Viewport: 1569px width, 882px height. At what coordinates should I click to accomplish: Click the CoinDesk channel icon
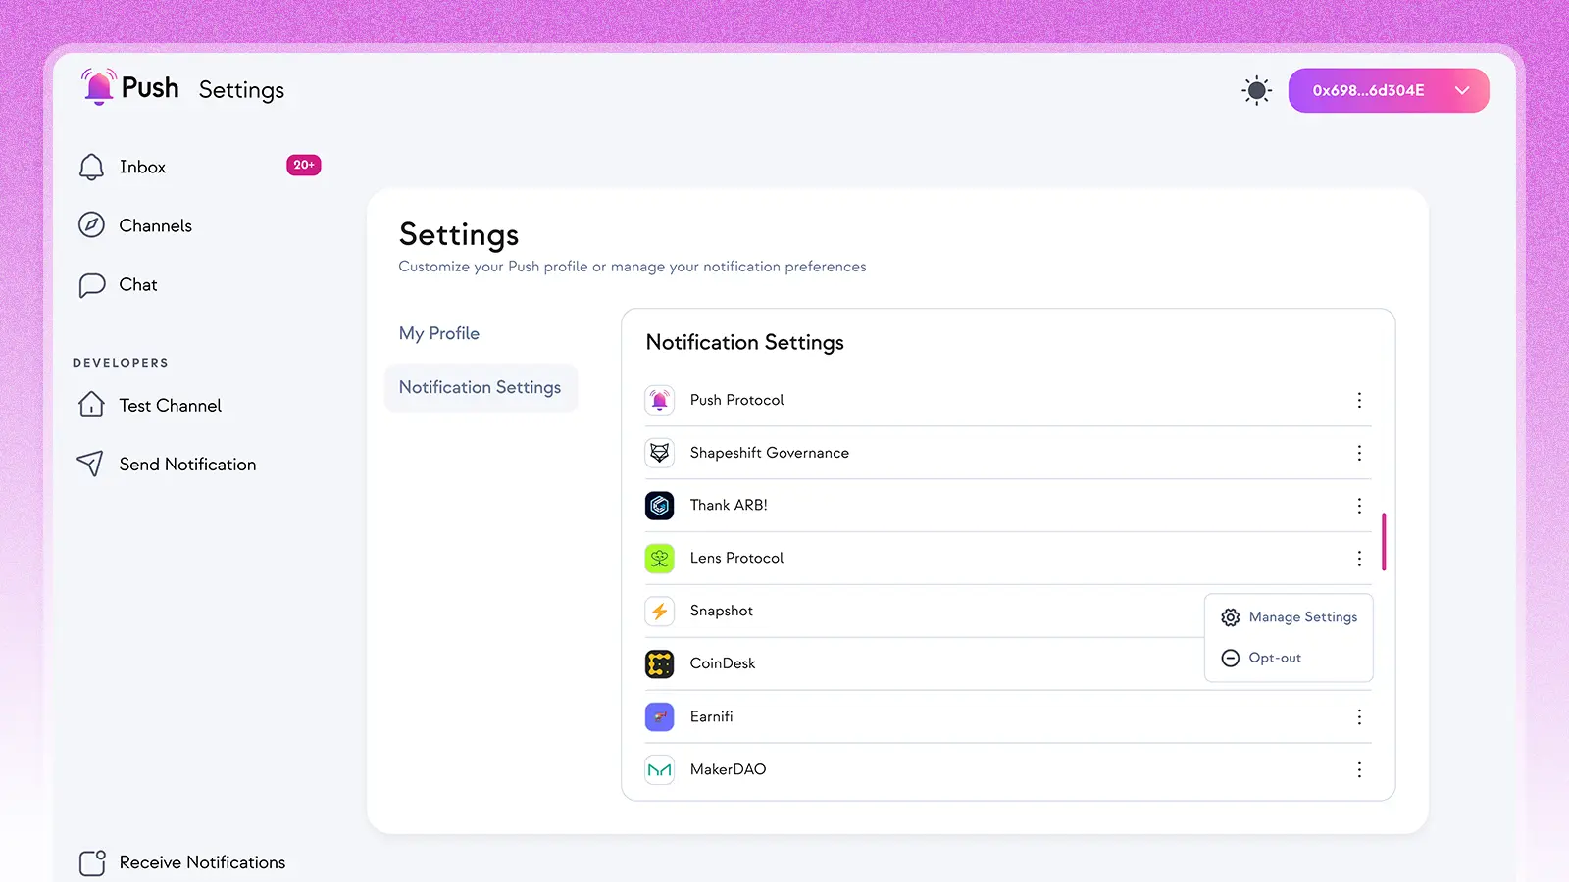[x=659, y=663]
